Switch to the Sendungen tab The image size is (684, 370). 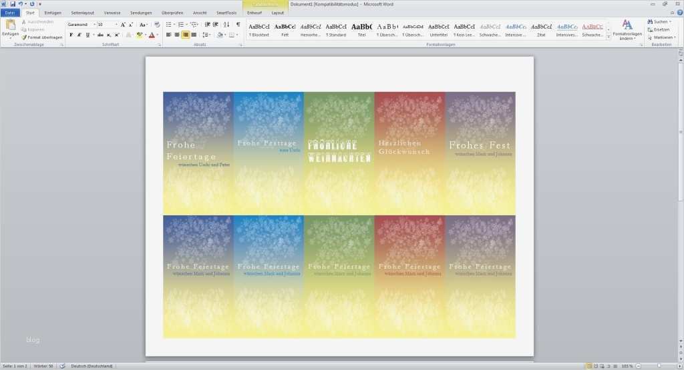coord(141,13)
